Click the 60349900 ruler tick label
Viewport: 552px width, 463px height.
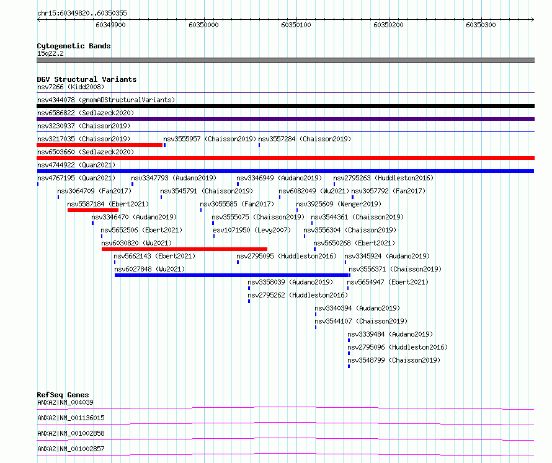(110, 25)
